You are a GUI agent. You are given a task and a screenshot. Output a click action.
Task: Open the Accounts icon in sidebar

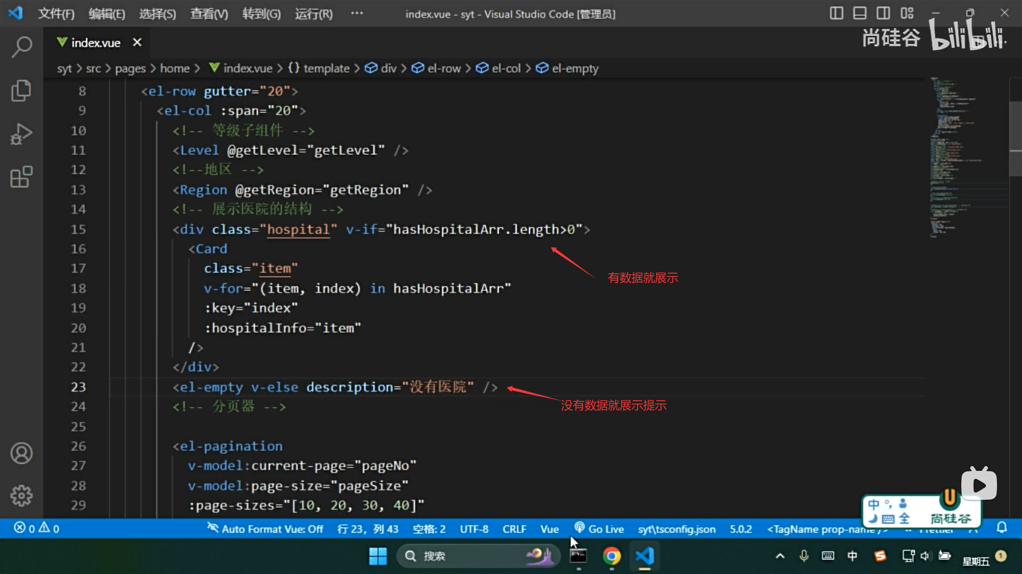pyautogui.click(x=21, y=453)
